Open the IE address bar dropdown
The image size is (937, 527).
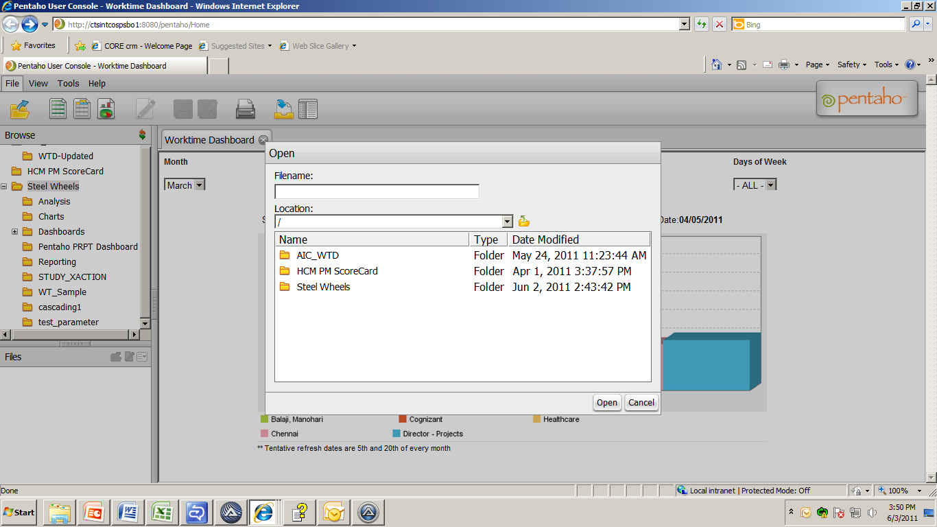tap(684, 24)
